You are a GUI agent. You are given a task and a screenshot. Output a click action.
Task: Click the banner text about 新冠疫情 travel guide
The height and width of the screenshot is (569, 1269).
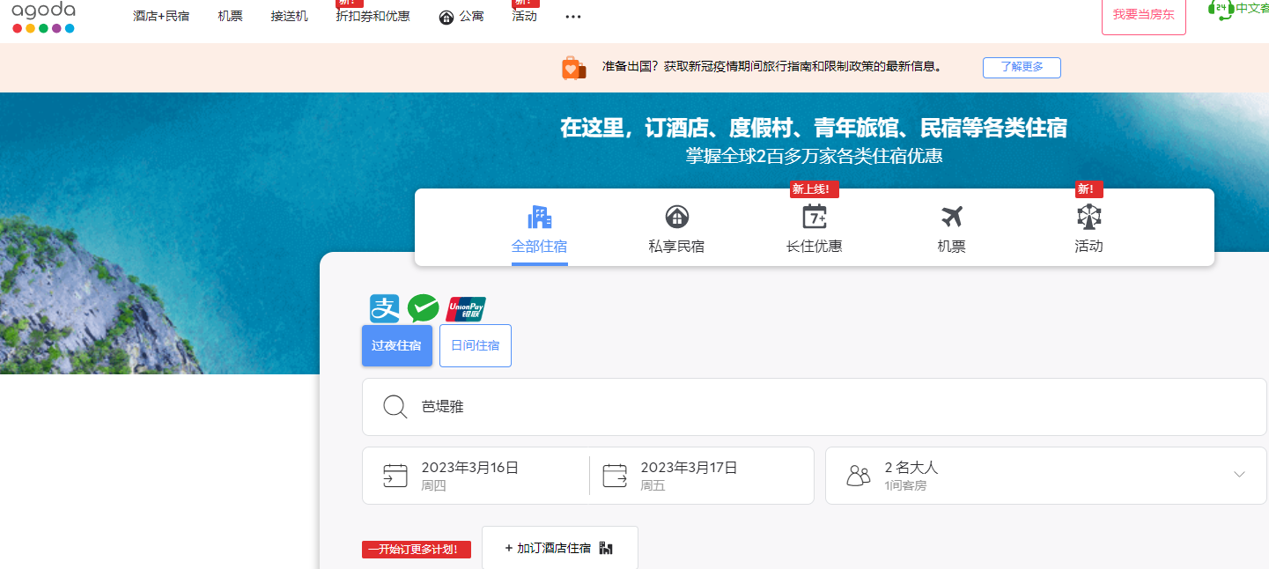[x=772, y=67]
